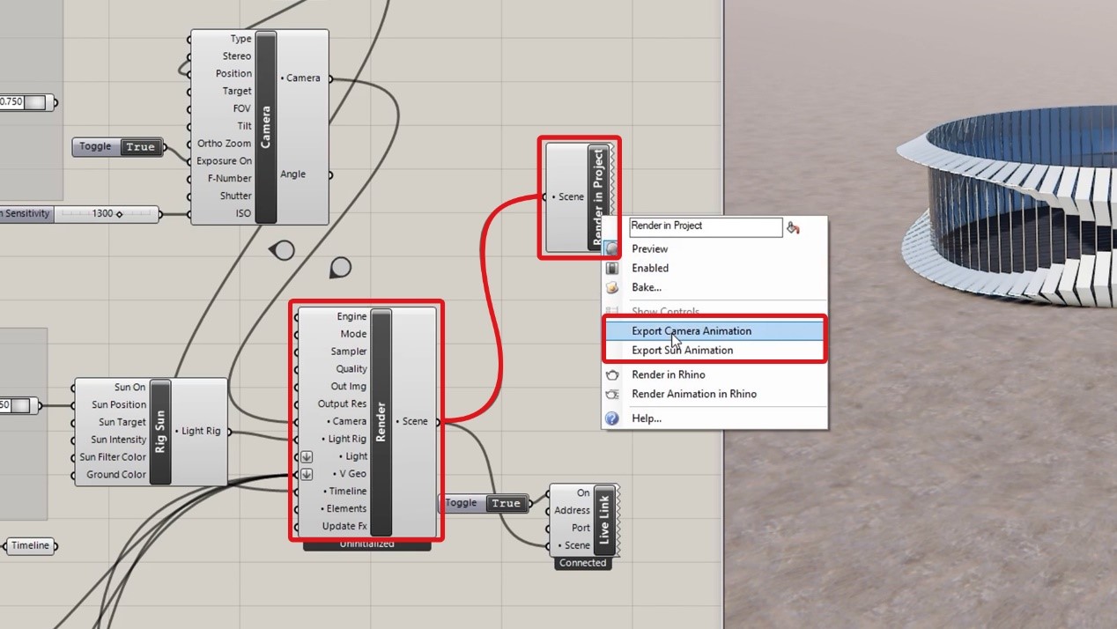The width and height of the screenshot is (1117, 629).
Task: Click the Camera component's black title bar
Action: (266, 127)
